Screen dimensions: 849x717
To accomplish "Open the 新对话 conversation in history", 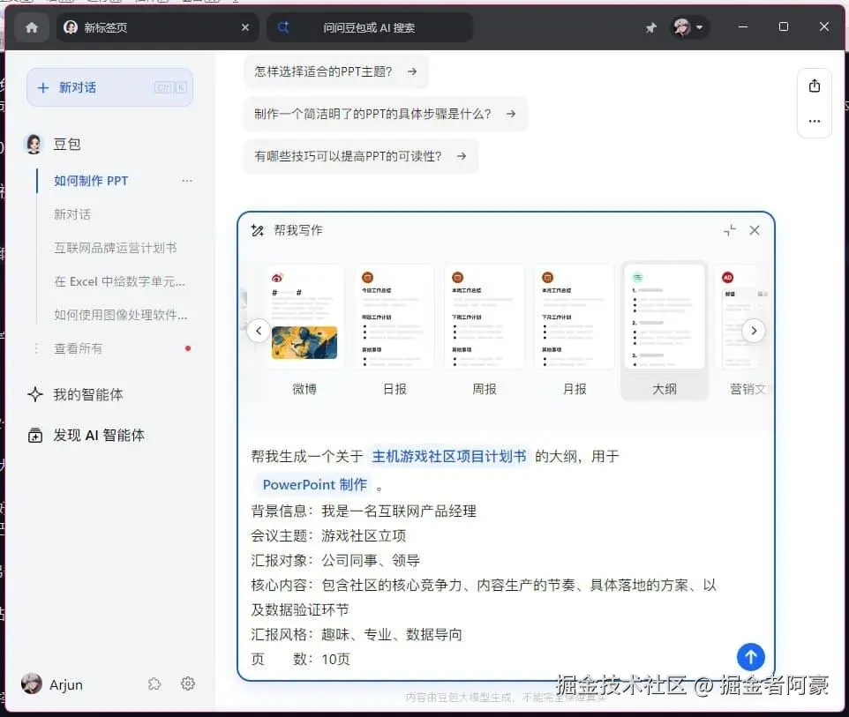I will pos(72,214).
